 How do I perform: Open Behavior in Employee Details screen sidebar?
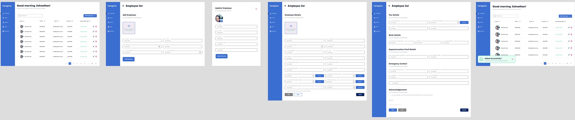pyautogui.click(x=273, y=31)
